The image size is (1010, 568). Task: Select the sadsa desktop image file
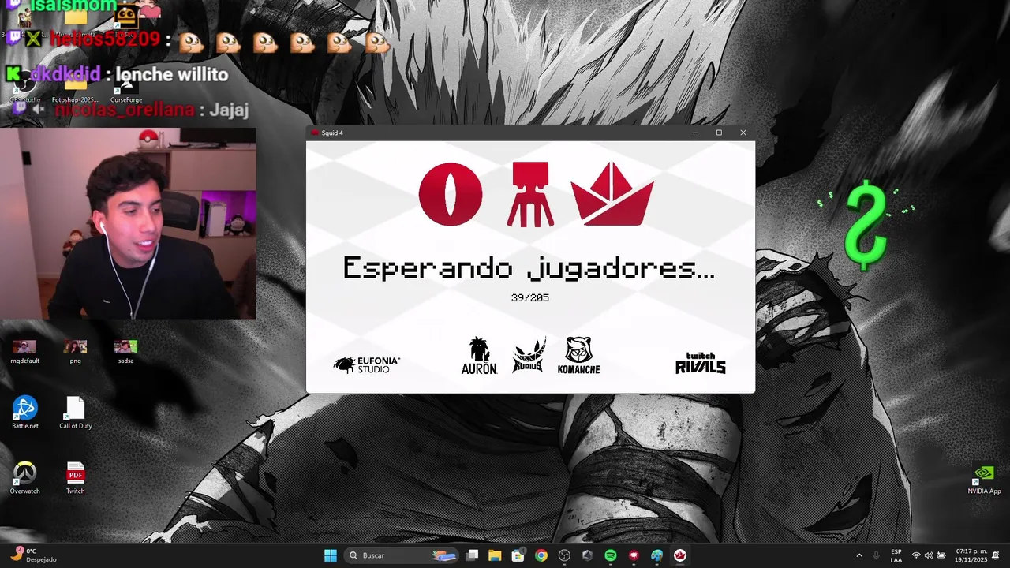125,352
